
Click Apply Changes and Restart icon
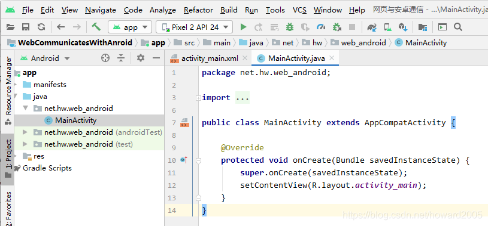(x=258, y=27)
